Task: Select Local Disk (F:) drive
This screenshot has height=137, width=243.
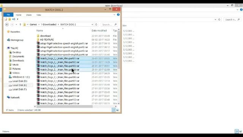Action: pyautogui.click(x=19, y=89)
